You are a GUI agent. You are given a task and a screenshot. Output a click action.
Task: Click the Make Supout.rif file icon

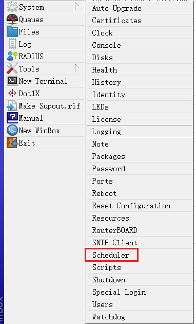12,106
